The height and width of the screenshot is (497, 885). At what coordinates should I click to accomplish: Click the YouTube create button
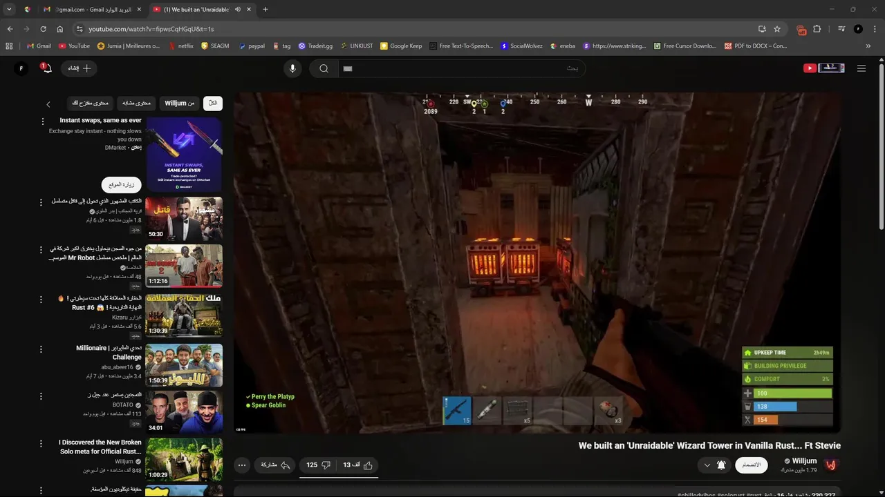click(80, 68)
